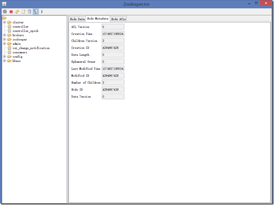
Task: Click the zookeeper folder icon
Action: (9, 40)
